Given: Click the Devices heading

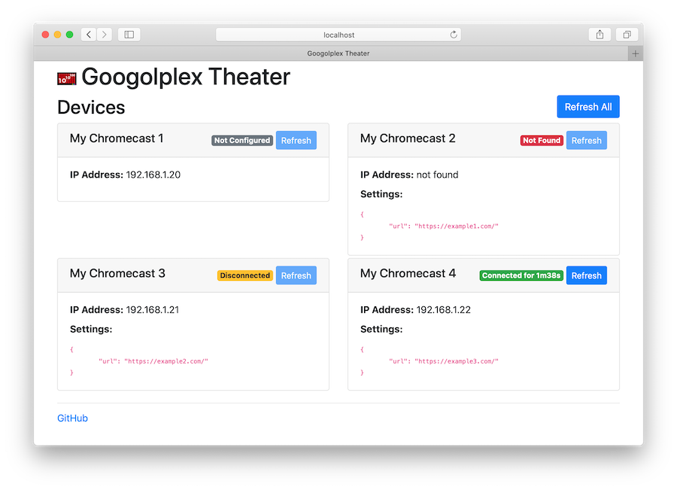Looking at the screenshot, I should pos(91,107).
